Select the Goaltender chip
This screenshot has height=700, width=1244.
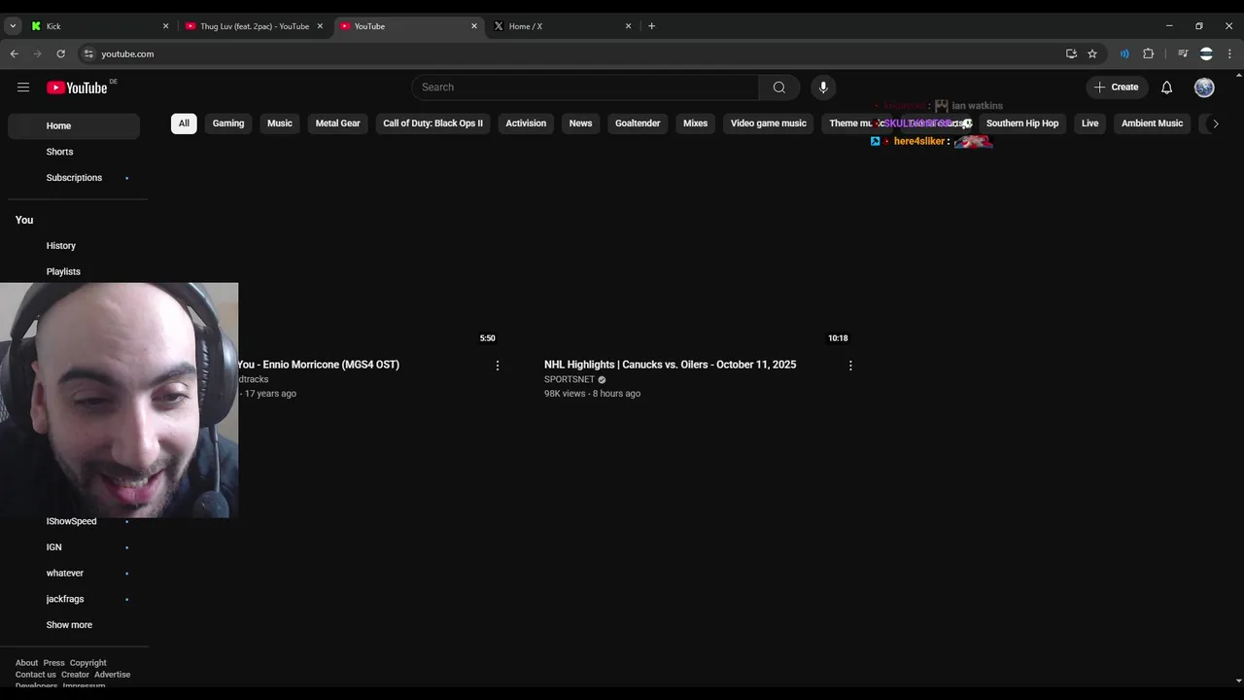tap(638, 123)
